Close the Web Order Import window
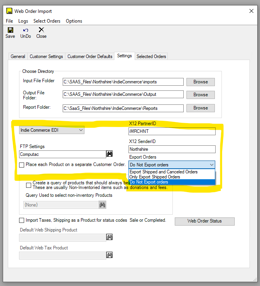The height and width of the screenshot is (286, 260). (x=251, y=11)
